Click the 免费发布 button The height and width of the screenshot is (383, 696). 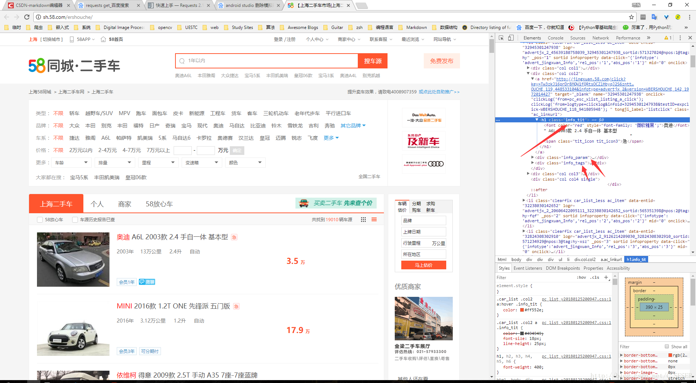point(442,61)
